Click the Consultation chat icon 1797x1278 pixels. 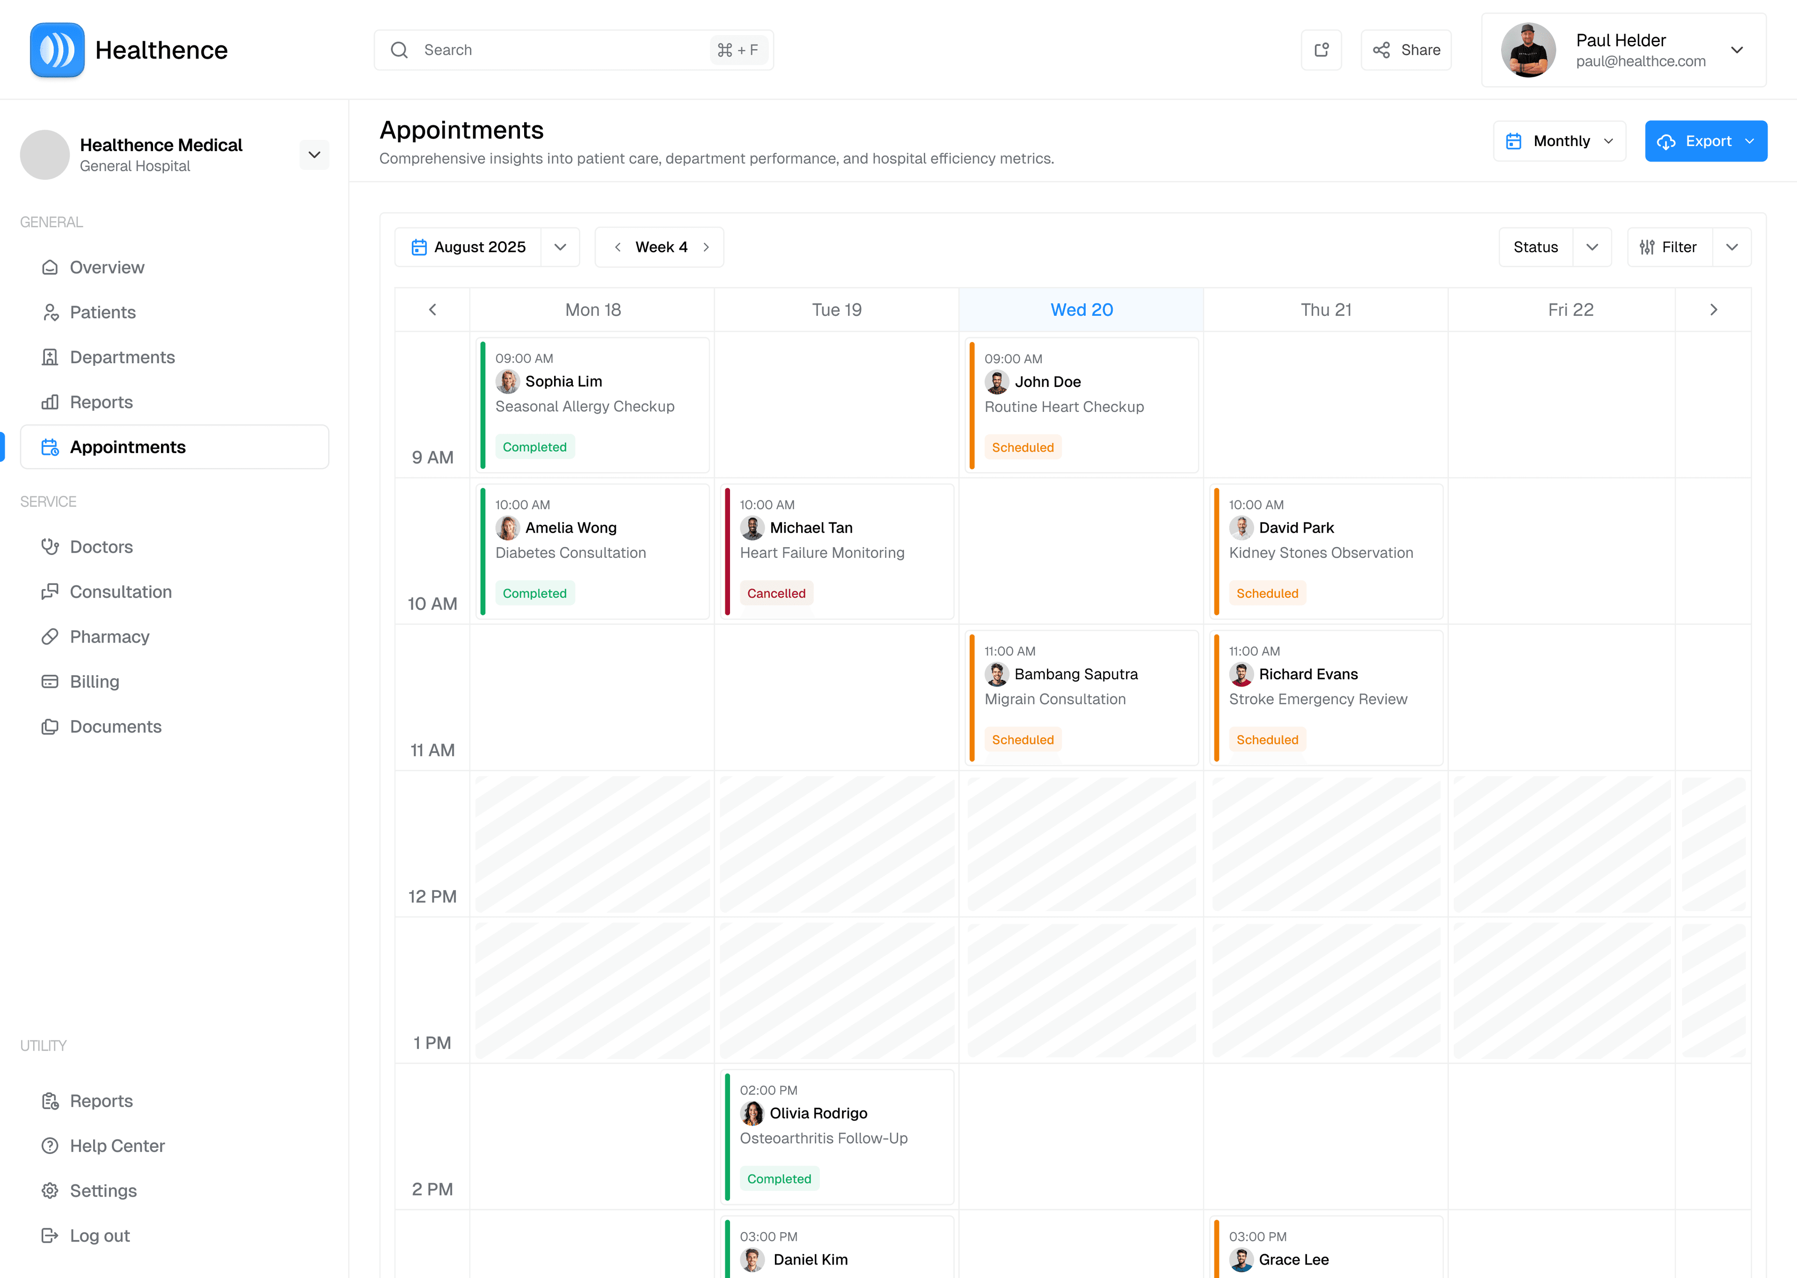click(x=50, y=592)
